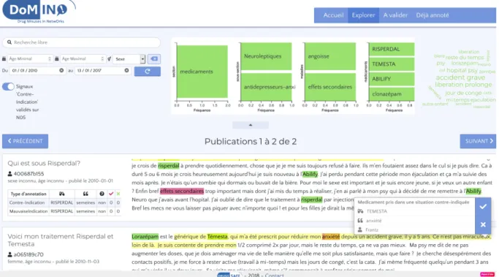Viewport: 499px width, 277px height.
Task: Click 'jour de conge' in word cloud
Action: (463, 93)
